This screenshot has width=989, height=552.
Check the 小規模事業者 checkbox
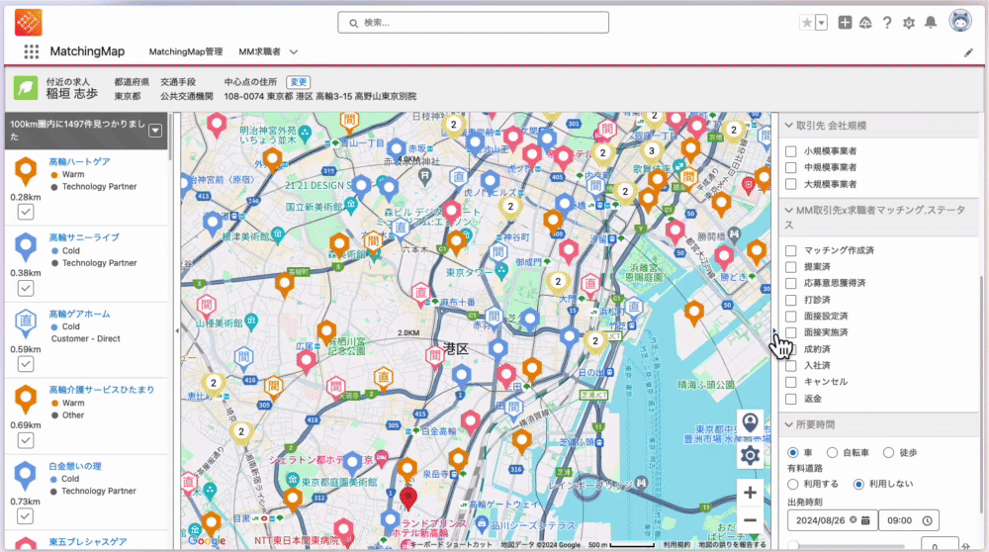[791, 151]
